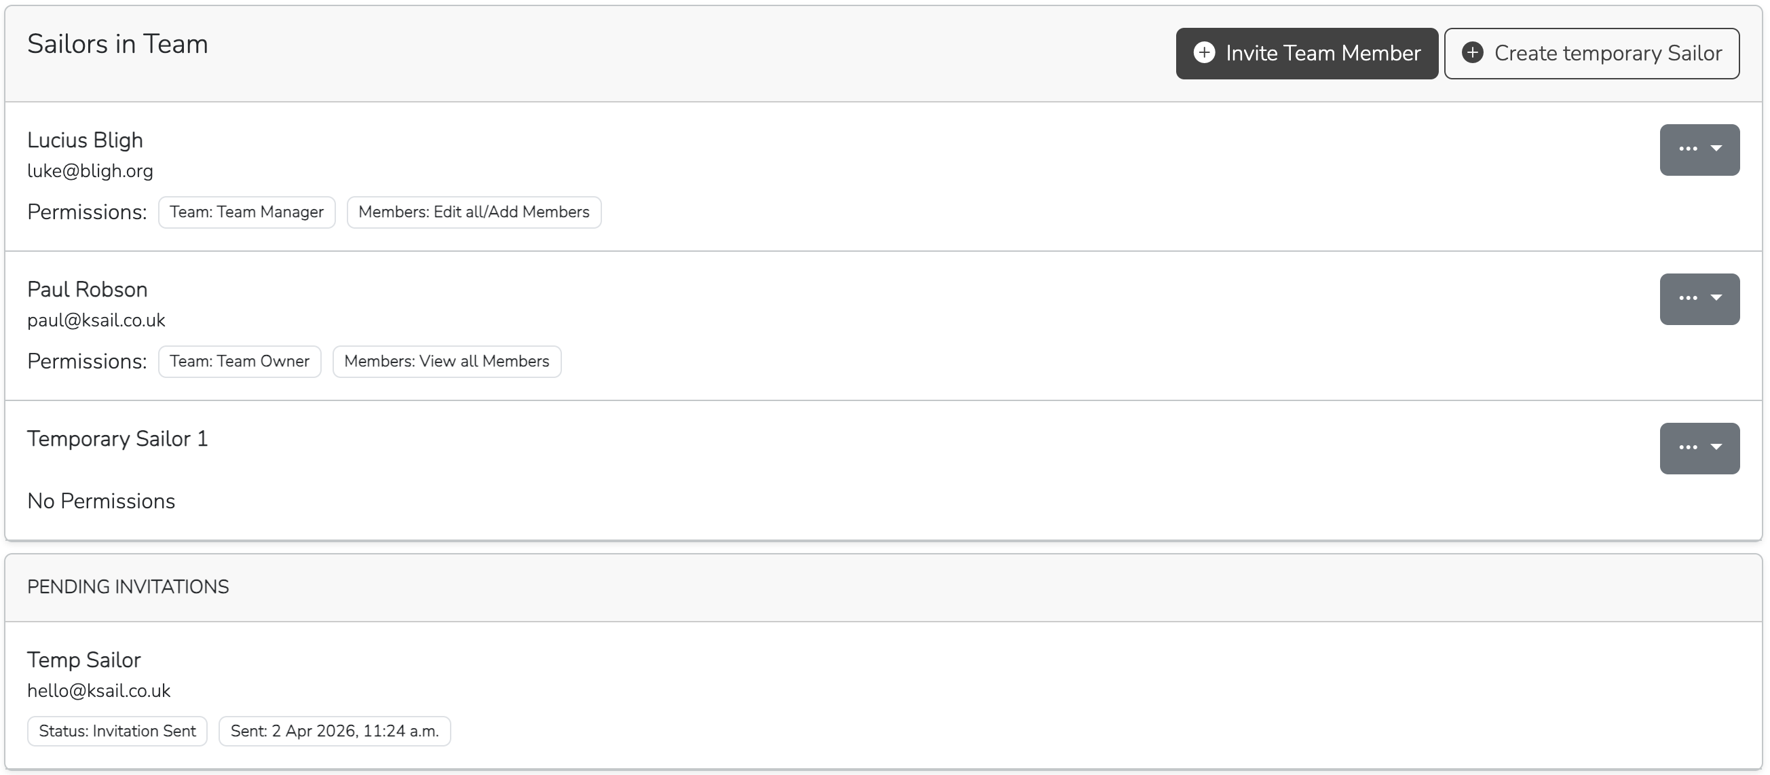Image resolution: width=1770 pixels, height=775 pixels.
Task: Click Members: View all Members badge
Action: tap(447, 362)
